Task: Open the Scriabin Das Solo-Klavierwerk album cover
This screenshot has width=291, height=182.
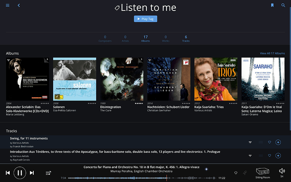Action: coord(27,79)
